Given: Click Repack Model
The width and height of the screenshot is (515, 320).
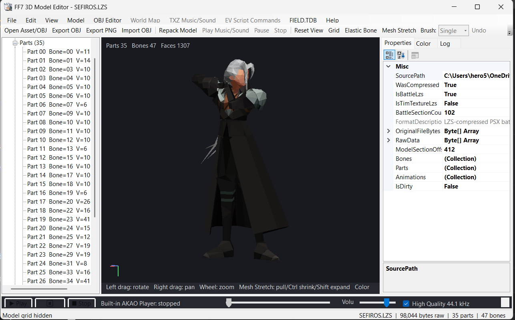Looking at the screenshot, I should pos(178,30).
